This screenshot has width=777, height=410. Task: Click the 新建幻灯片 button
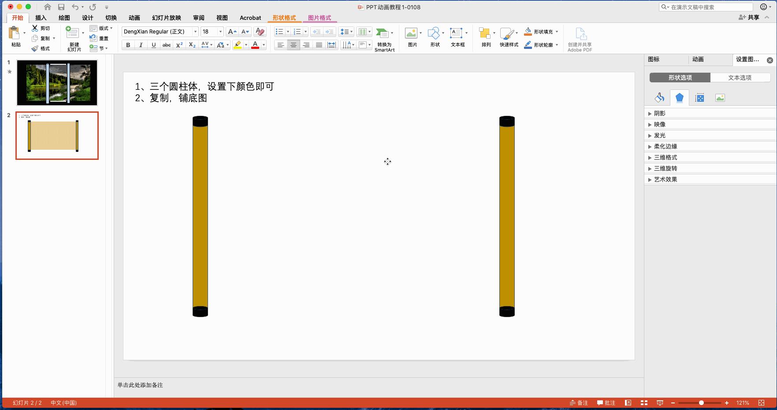tap(73, 37)
